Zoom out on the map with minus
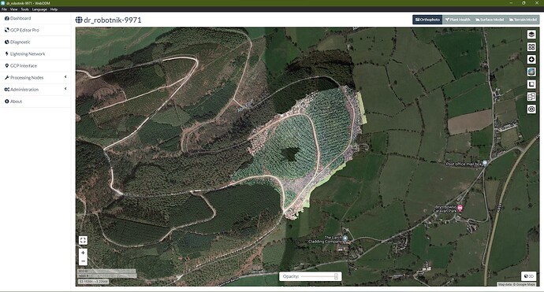 tap(83, 261)
